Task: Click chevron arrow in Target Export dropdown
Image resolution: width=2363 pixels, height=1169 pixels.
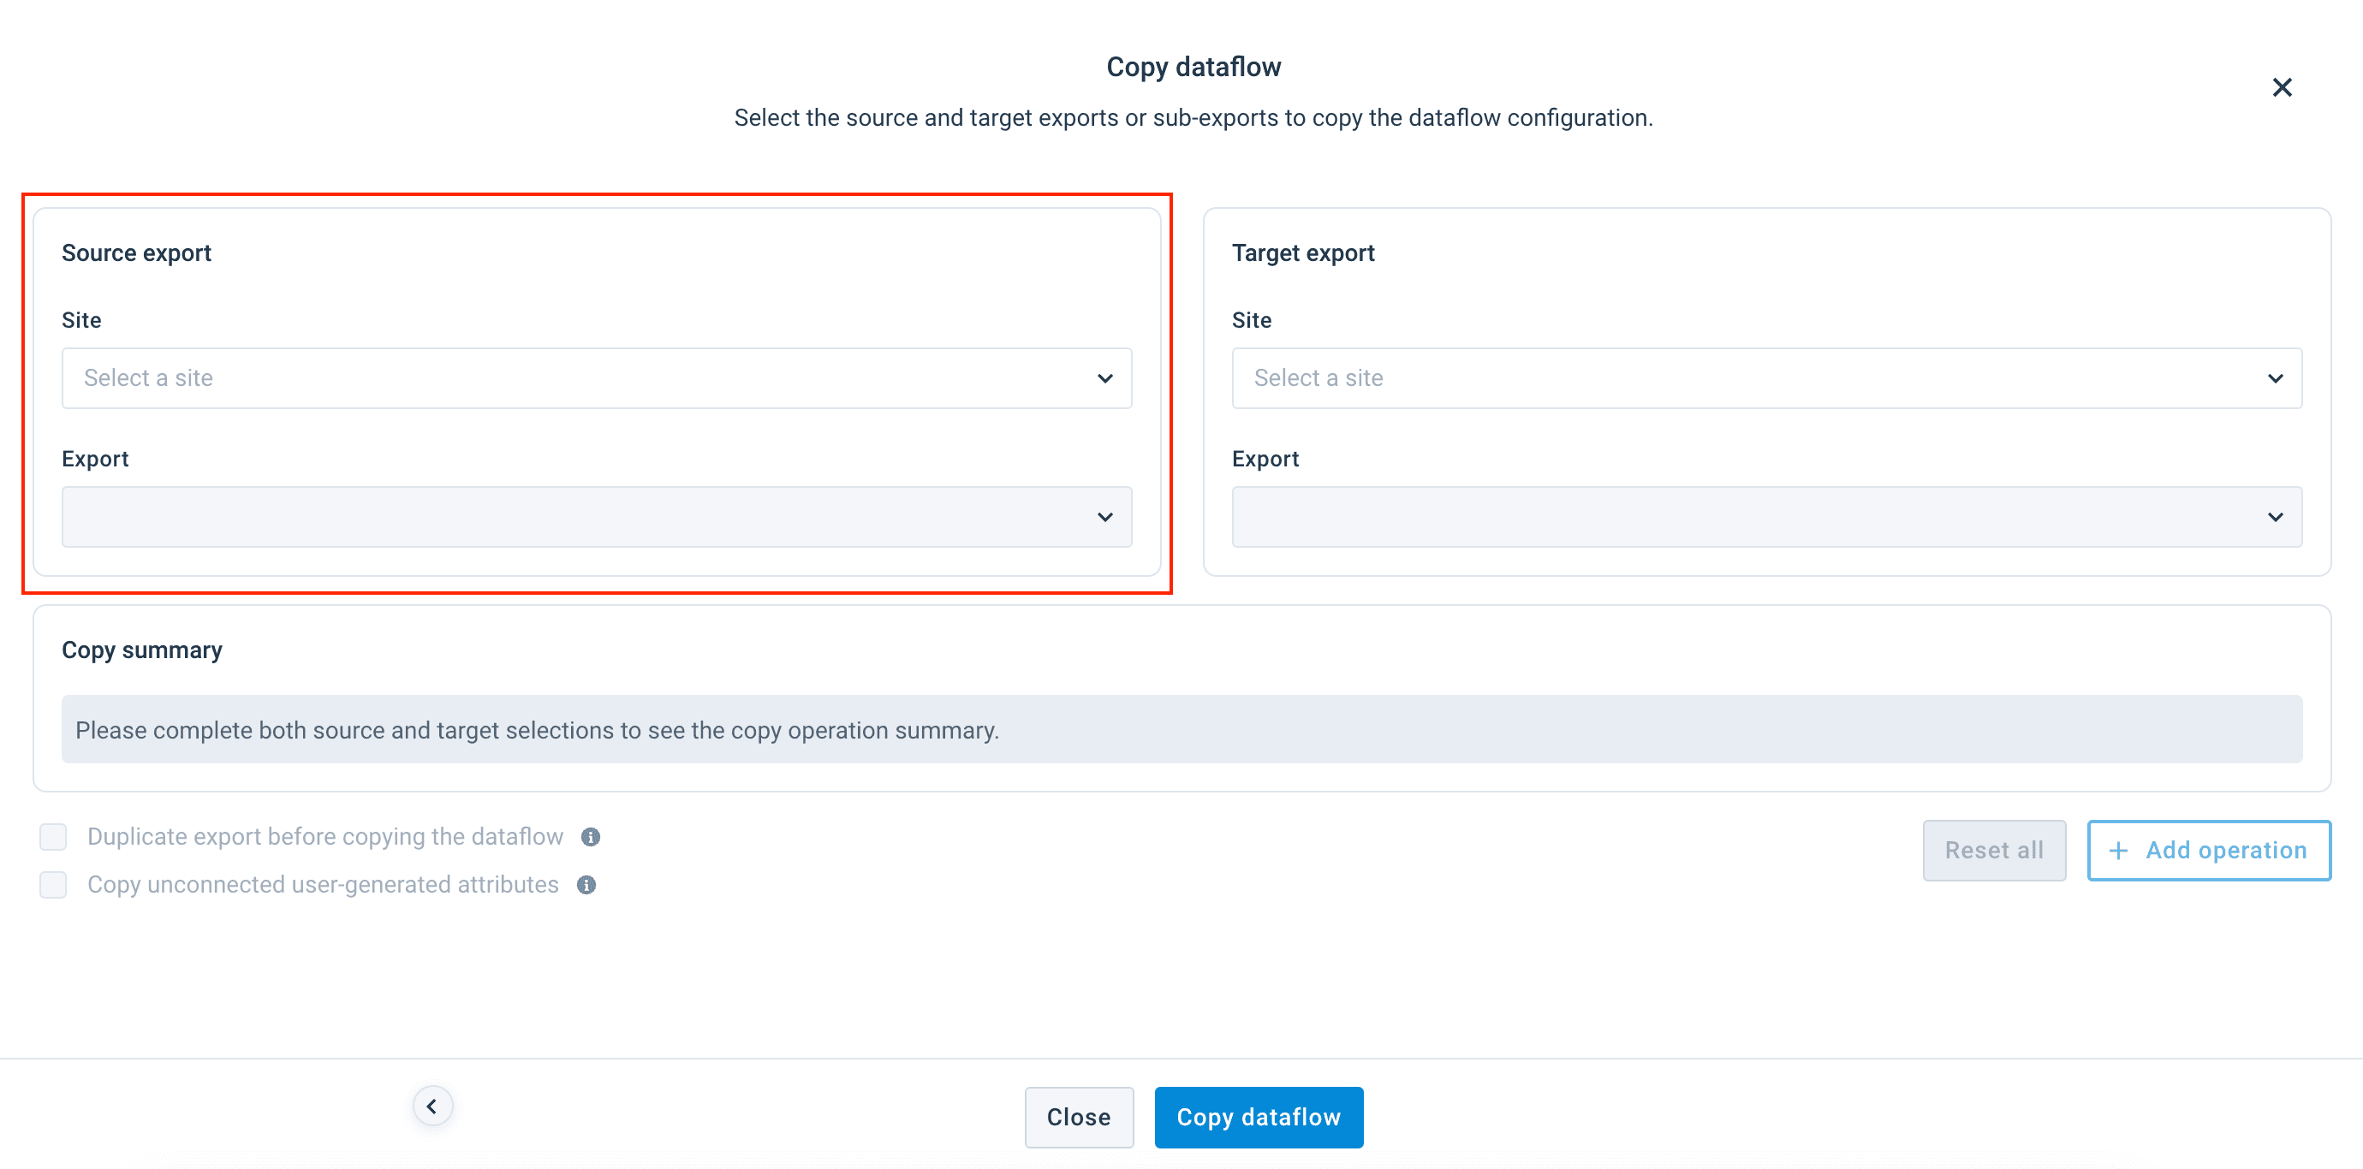Action: click(2275, 517)
